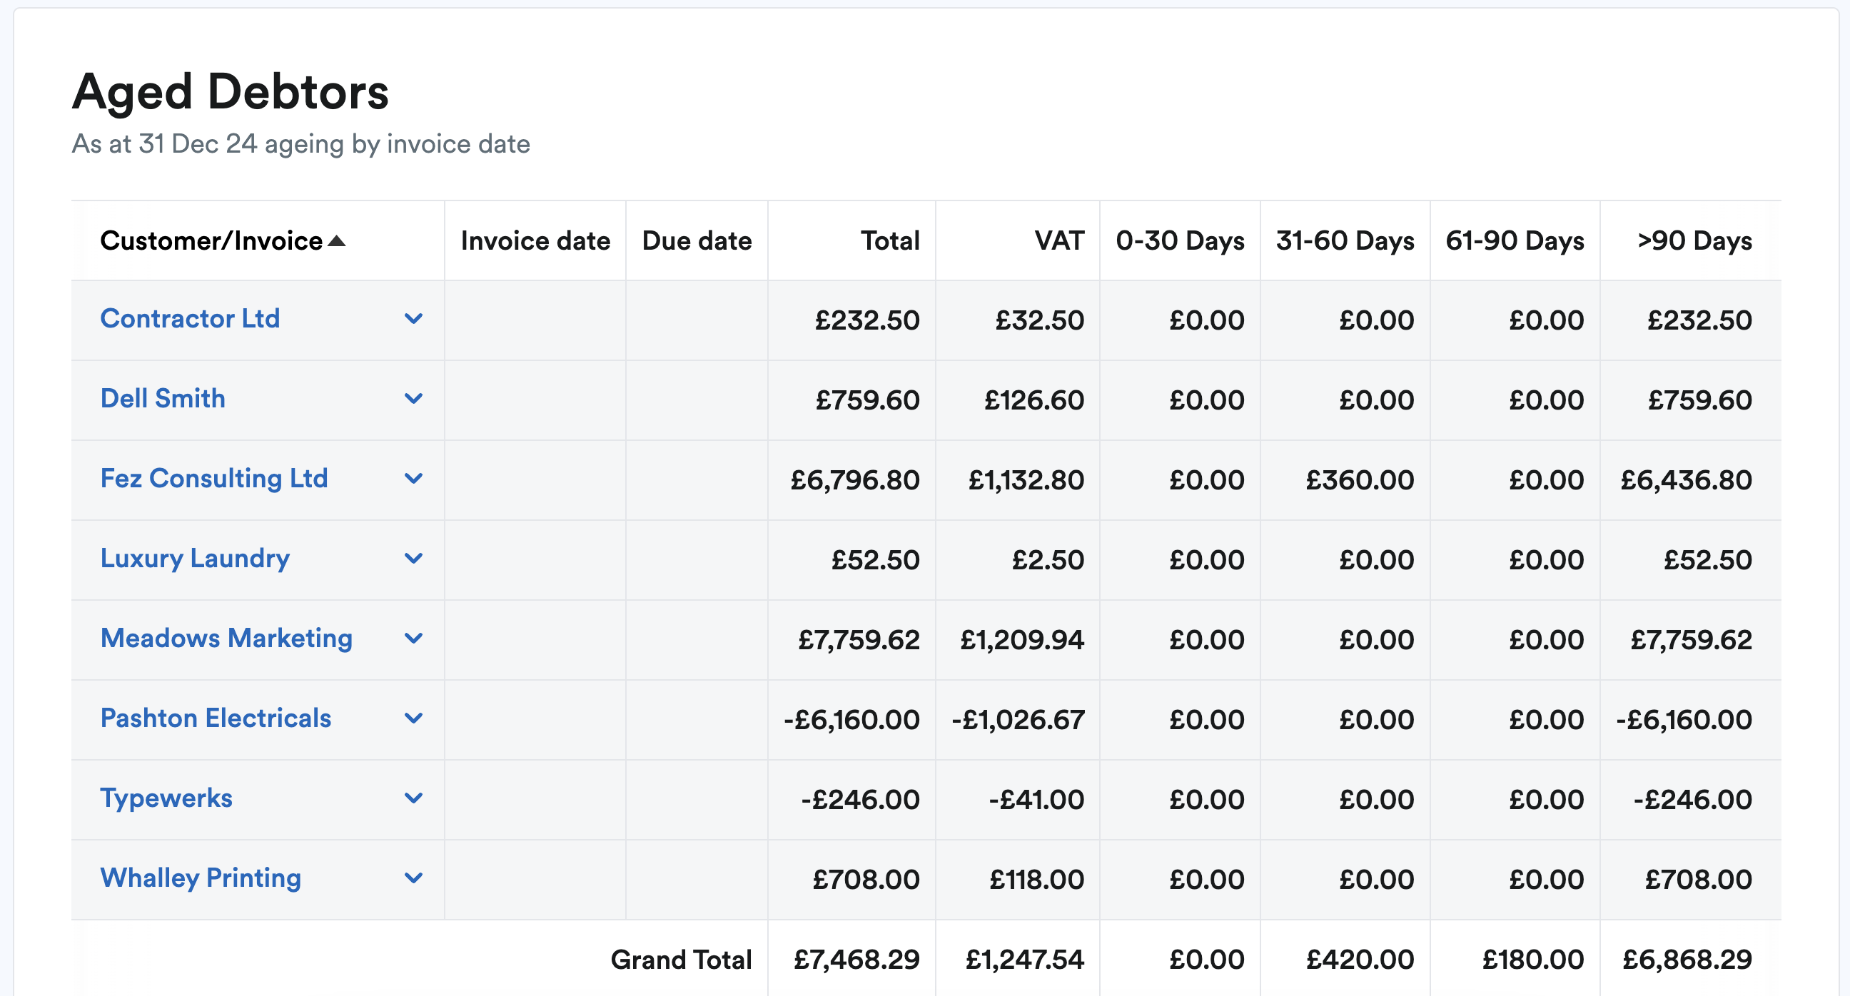
Task: Expand Typewerks invoice list
Action: click(415, 799)
